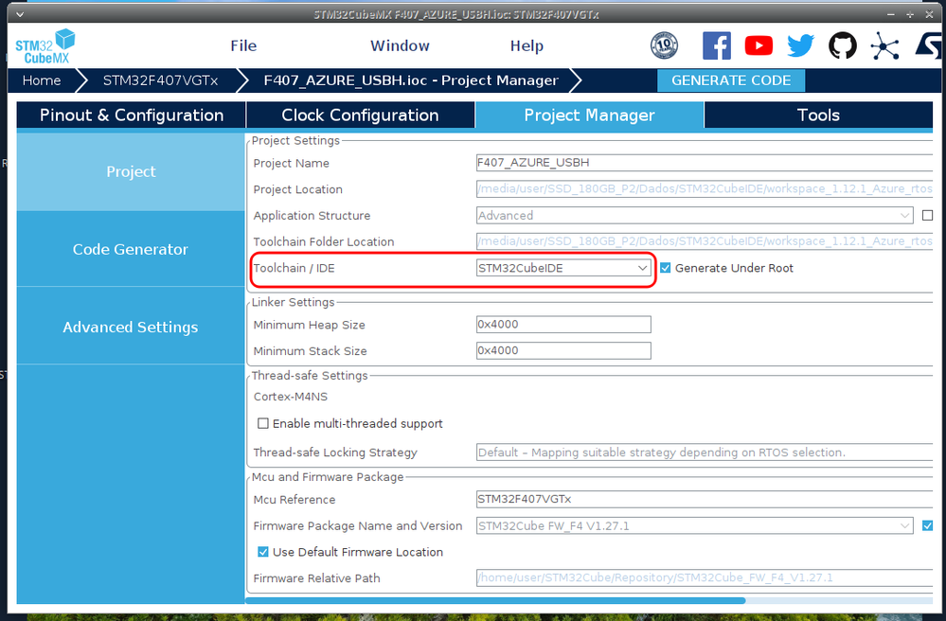The image size is (946, 621).
Task: Open the Facebook icon link
Action: 717,45
